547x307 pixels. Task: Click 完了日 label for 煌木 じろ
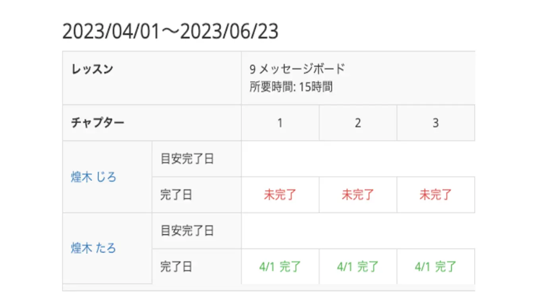(x=176, y=195)
